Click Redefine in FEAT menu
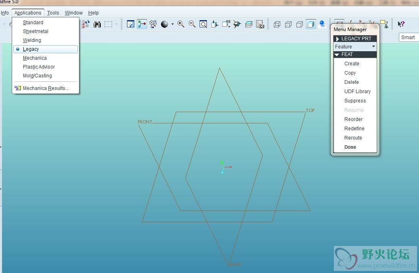Viewport: 419px width, 273px height. pyautogui.click(x=354, y=129)
